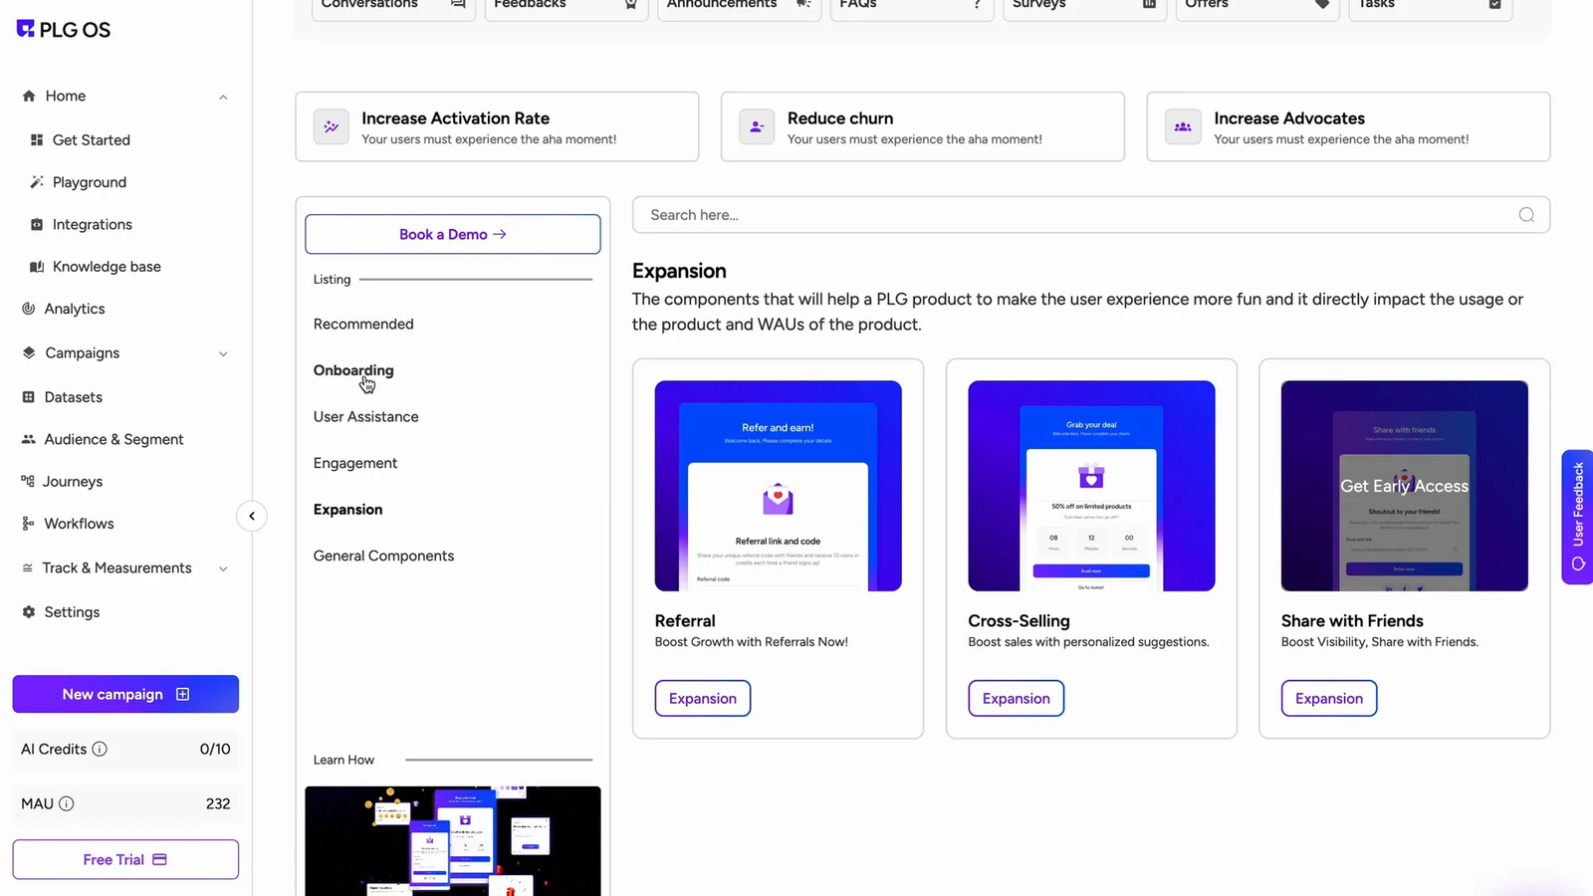Start a New campaign
Viewport: 1593px width, 896px height.
click(125, 695)
